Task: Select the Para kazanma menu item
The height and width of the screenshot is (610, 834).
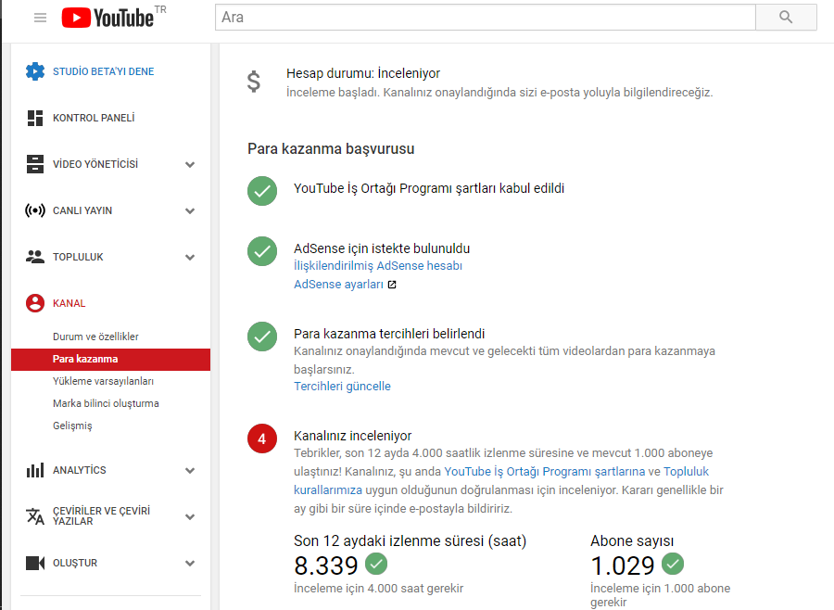Action: 110,360
